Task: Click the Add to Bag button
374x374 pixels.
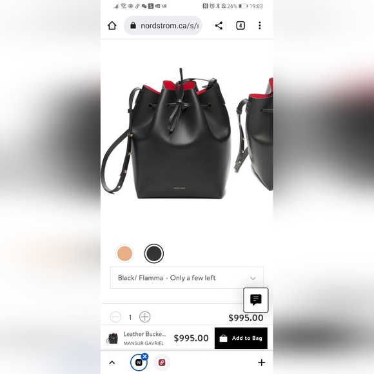Action: 241,338
